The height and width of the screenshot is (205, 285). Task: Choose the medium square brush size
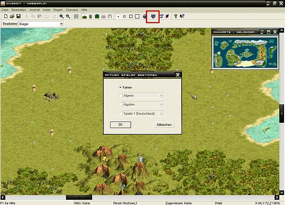pyautogui.click(x=131, y=17)
